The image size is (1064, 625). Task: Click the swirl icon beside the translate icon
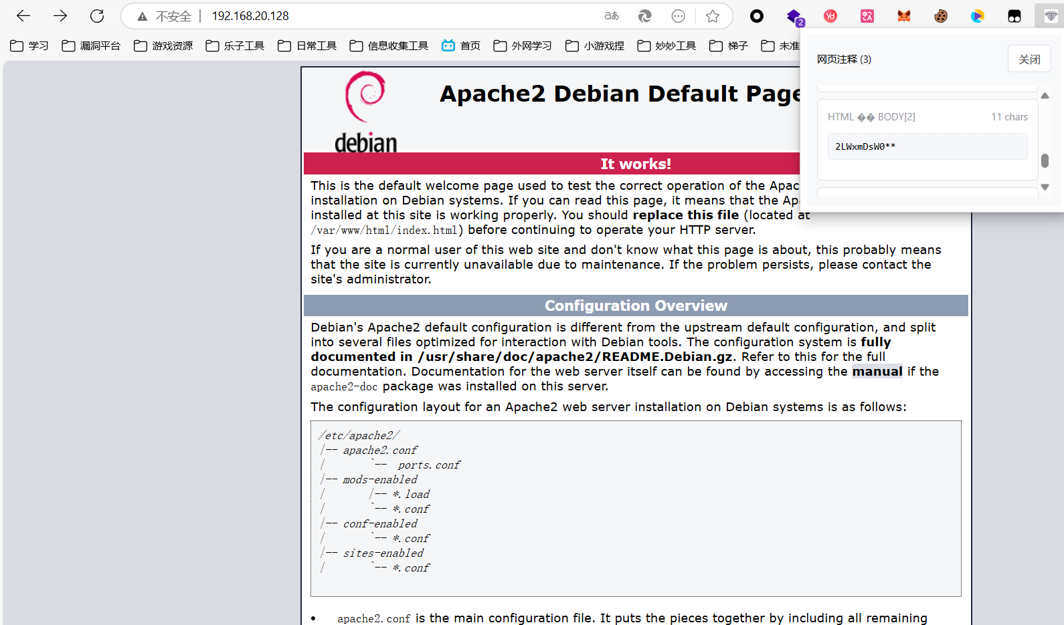point(645,16)
